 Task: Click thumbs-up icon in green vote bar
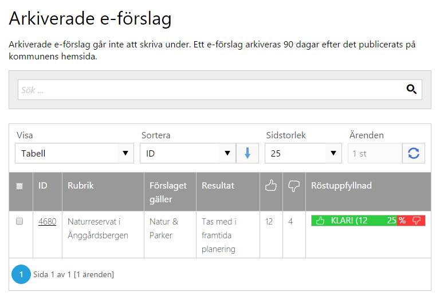[x=320, y=221]
